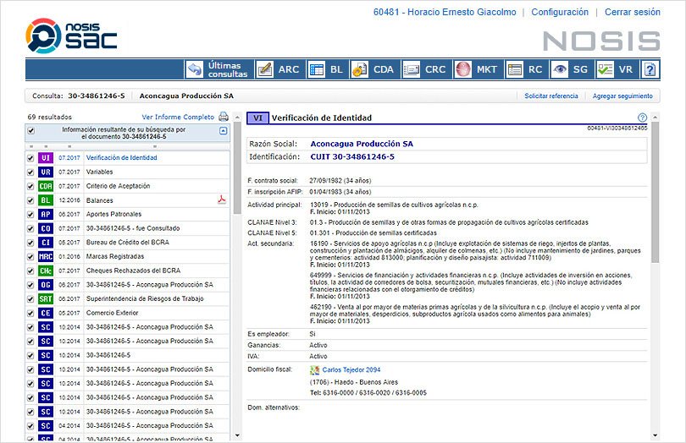
Task: Click the help icon beside Verificación de Identidad
Action: point(642,117)
